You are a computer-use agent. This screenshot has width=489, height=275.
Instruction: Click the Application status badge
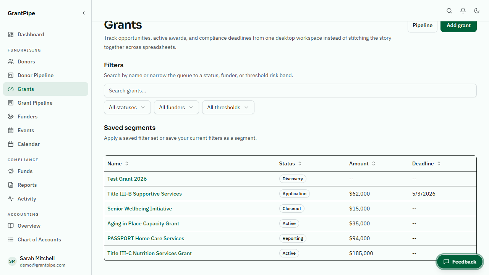(x=295, y=194)
